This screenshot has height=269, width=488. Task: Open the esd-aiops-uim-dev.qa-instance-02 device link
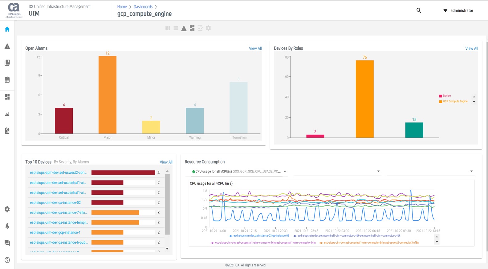pyautogui.click(x=55, y=203)
